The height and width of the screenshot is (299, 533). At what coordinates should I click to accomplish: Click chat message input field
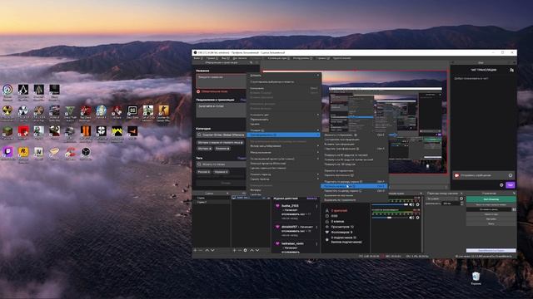(x=483, y=175)
